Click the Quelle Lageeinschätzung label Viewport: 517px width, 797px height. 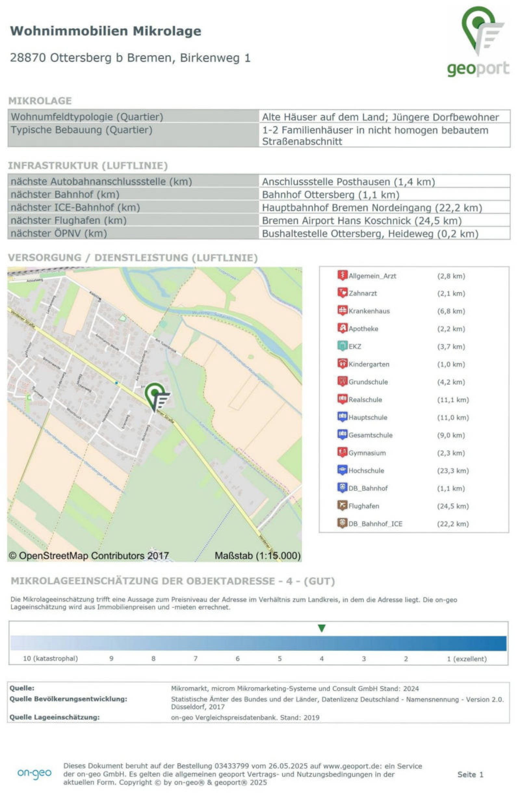55,717
